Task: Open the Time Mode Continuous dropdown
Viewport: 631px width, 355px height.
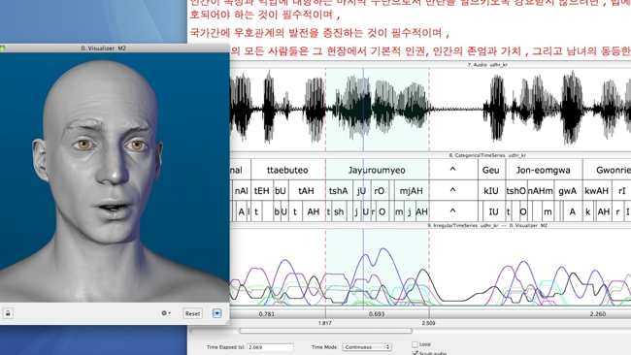Action: pos(367,347)
